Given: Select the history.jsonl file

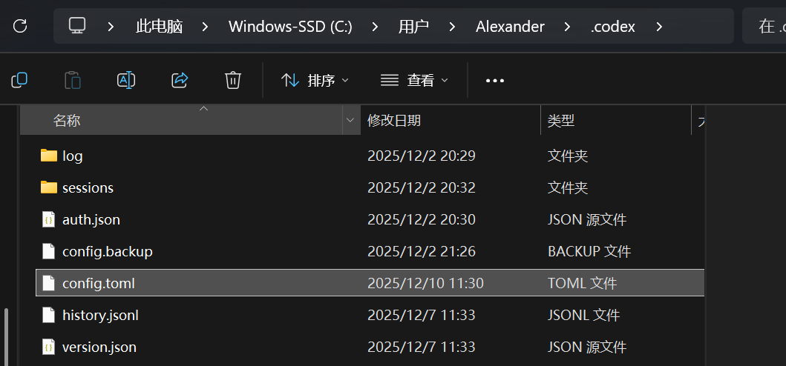Looking at the screenshot, I should (x=370, y=315).
